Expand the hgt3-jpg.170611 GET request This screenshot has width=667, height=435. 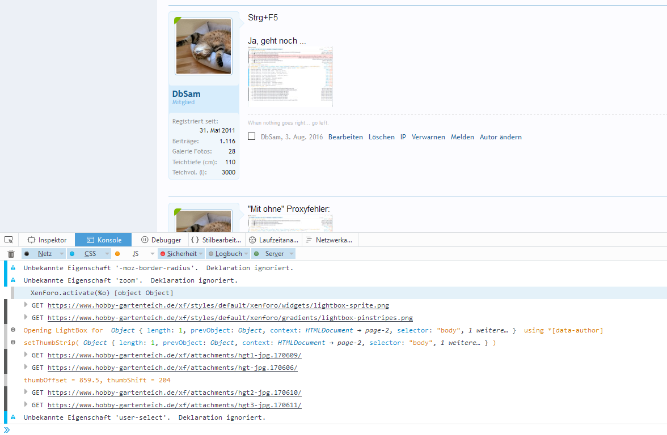coord(26,404)
